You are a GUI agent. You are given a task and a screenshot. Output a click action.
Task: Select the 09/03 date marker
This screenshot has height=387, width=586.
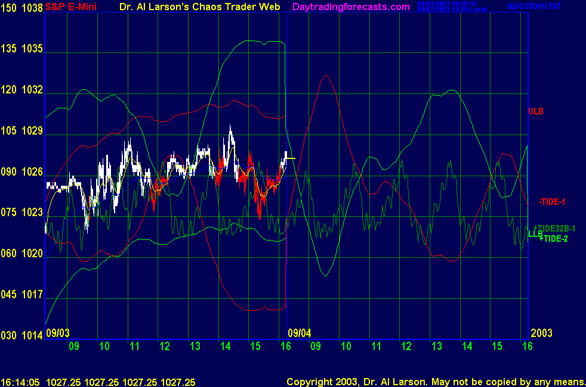point(58,333)
